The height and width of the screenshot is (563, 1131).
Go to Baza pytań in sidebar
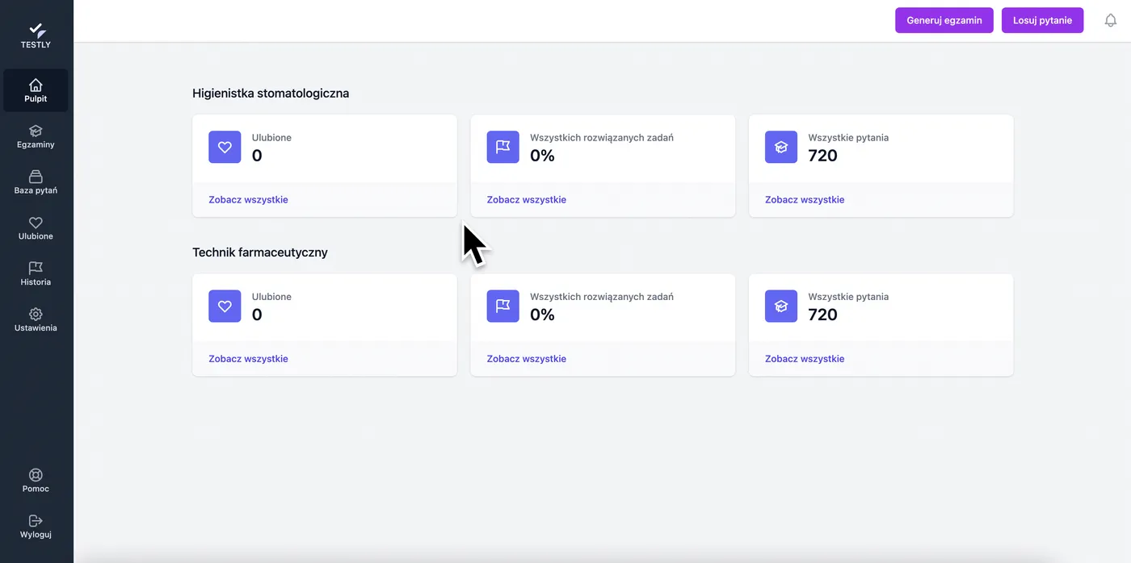(x=36, y=182)
